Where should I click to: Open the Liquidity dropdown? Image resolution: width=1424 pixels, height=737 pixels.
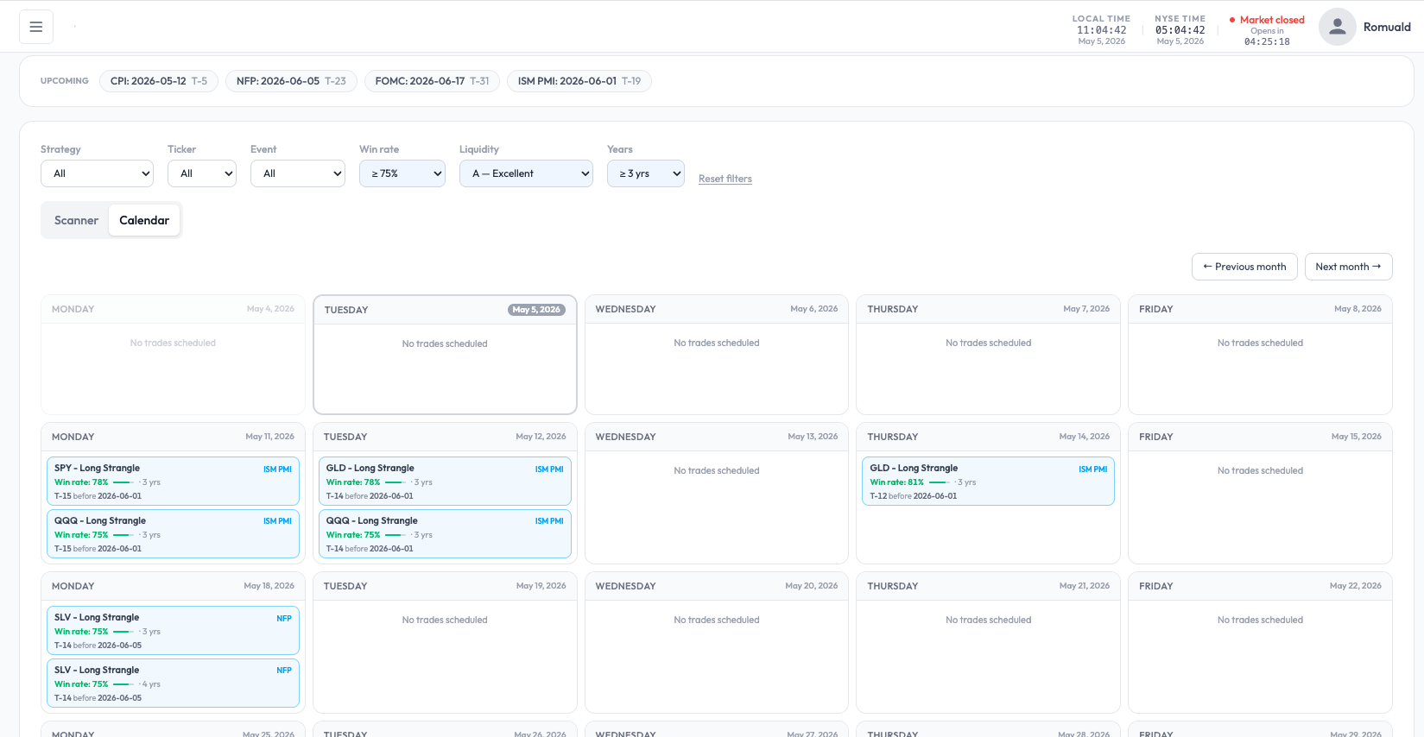[526, 173]
